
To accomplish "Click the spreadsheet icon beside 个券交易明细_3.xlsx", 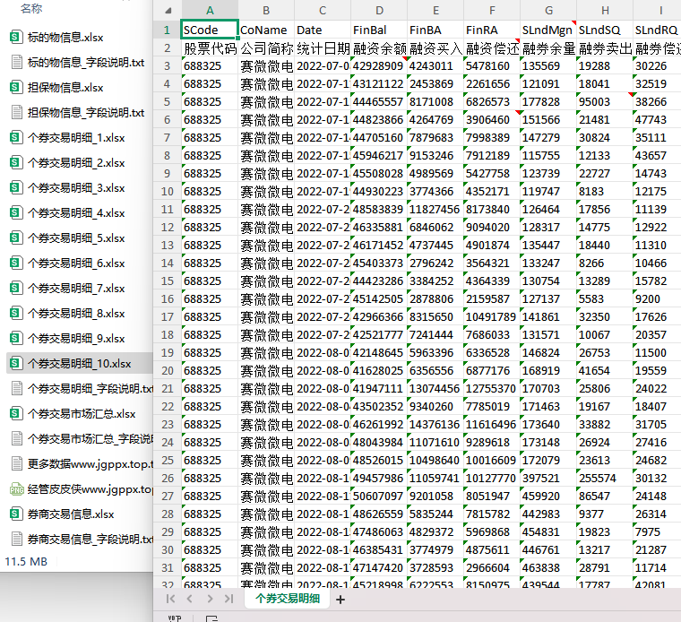I will click(16, 187).
